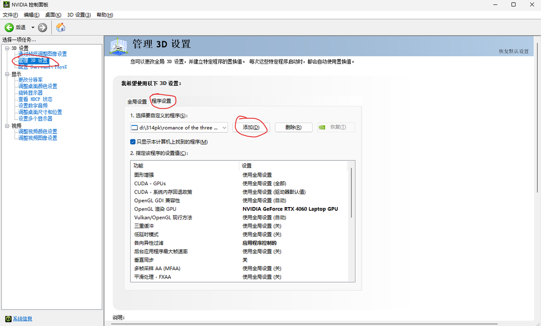541x326 pixels.
Task: Select 设置多个显示器 in tree
Action: click(x=35, y=119)
